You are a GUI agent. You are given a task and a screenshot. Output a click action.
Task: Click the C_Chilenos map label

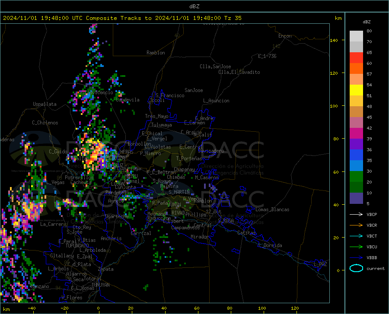(x=45, y=123)
